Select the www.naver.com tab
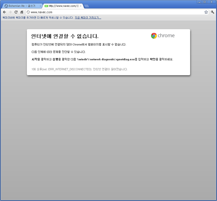 [63, 6]
